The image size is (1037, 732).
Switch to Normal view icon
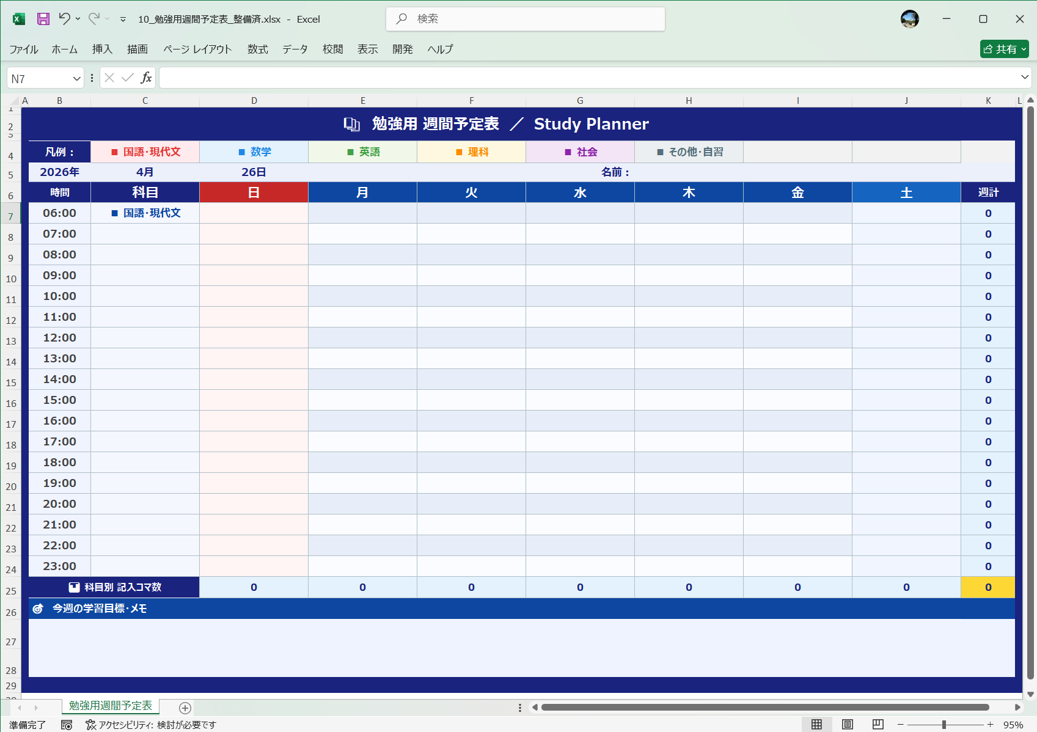pos(816,724)
